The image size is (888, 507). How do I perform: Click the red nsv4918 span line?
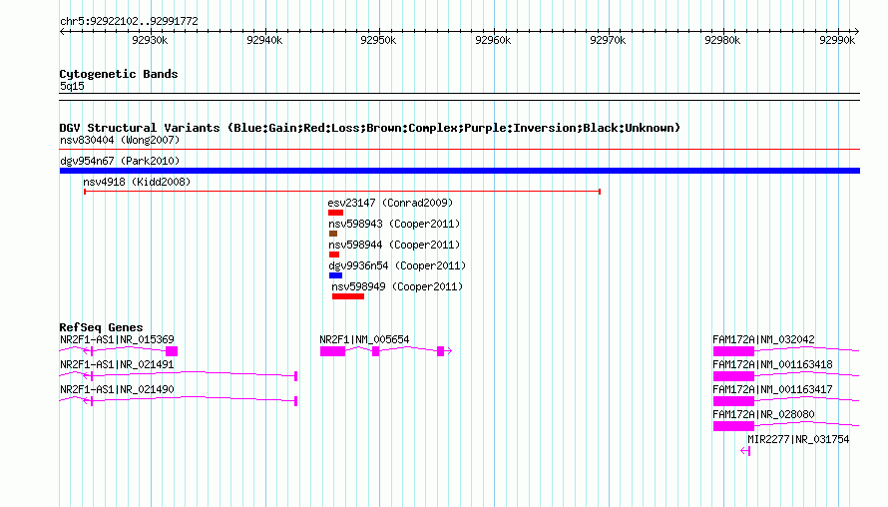pos(342,192)
